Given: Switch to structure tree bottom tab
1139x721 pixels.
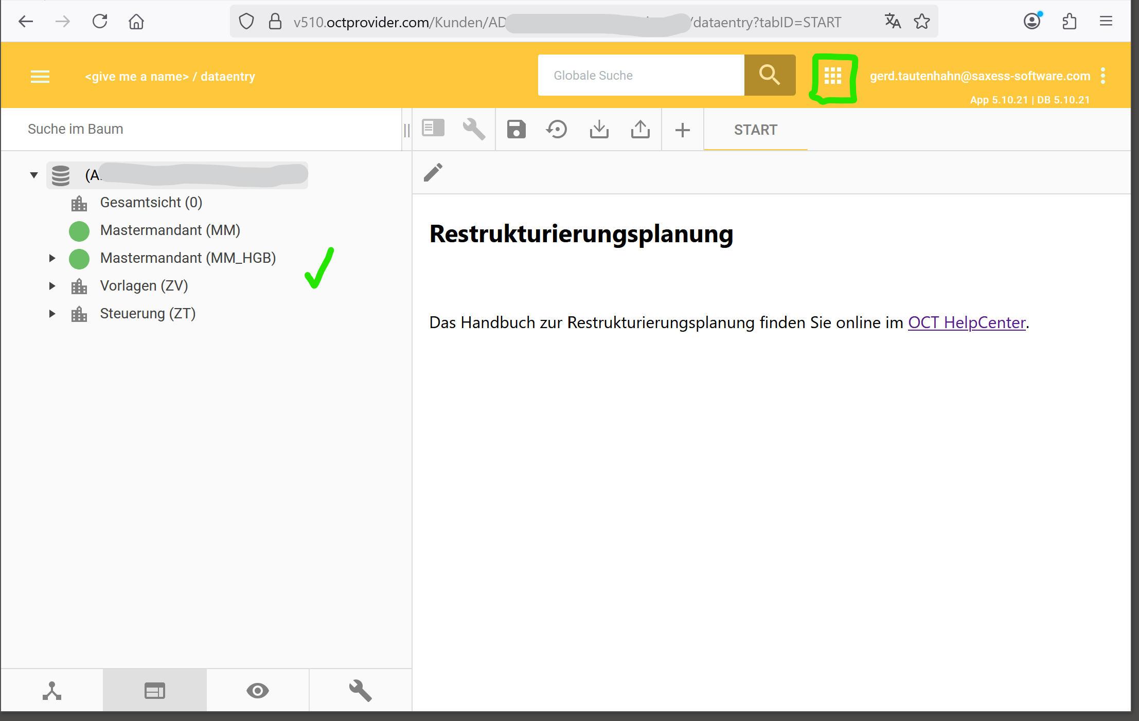Looking at the screenshot, I should tap(52, 691).
